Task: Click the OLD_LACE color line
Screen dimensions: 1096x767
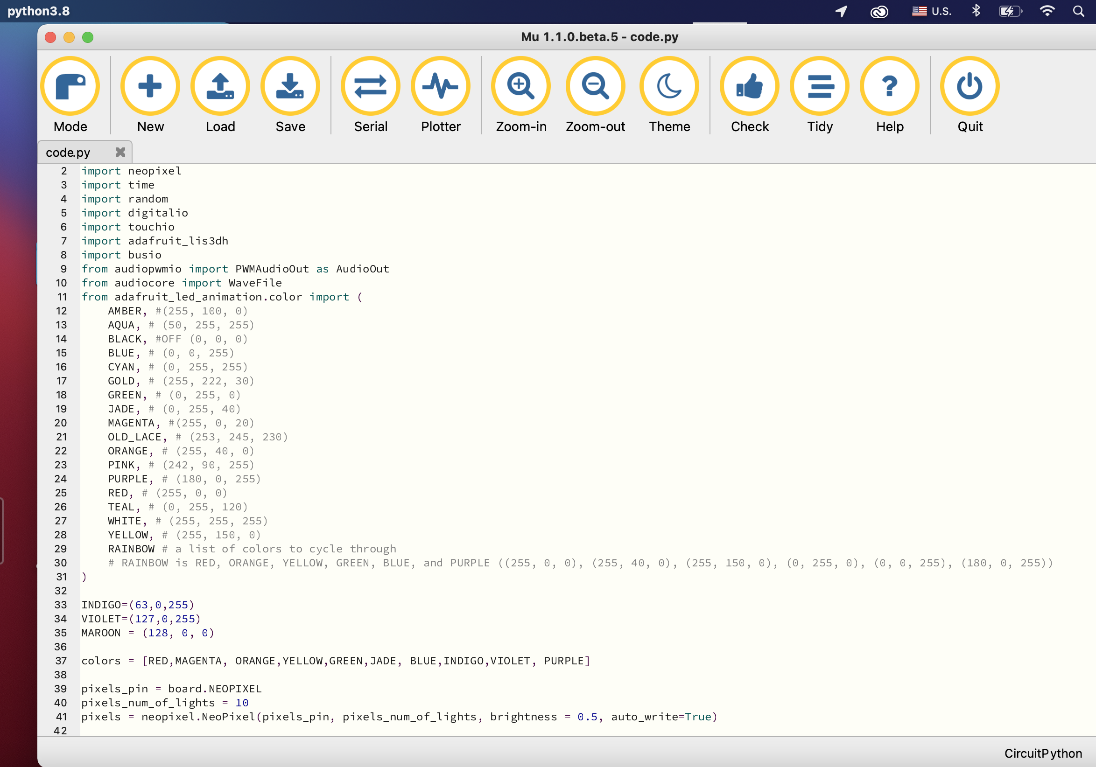Action: [197, 437]
